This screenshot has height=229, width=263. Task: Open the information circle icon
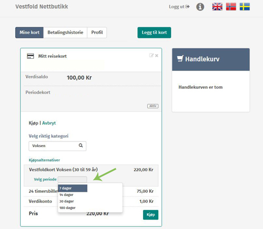point(200,7)
